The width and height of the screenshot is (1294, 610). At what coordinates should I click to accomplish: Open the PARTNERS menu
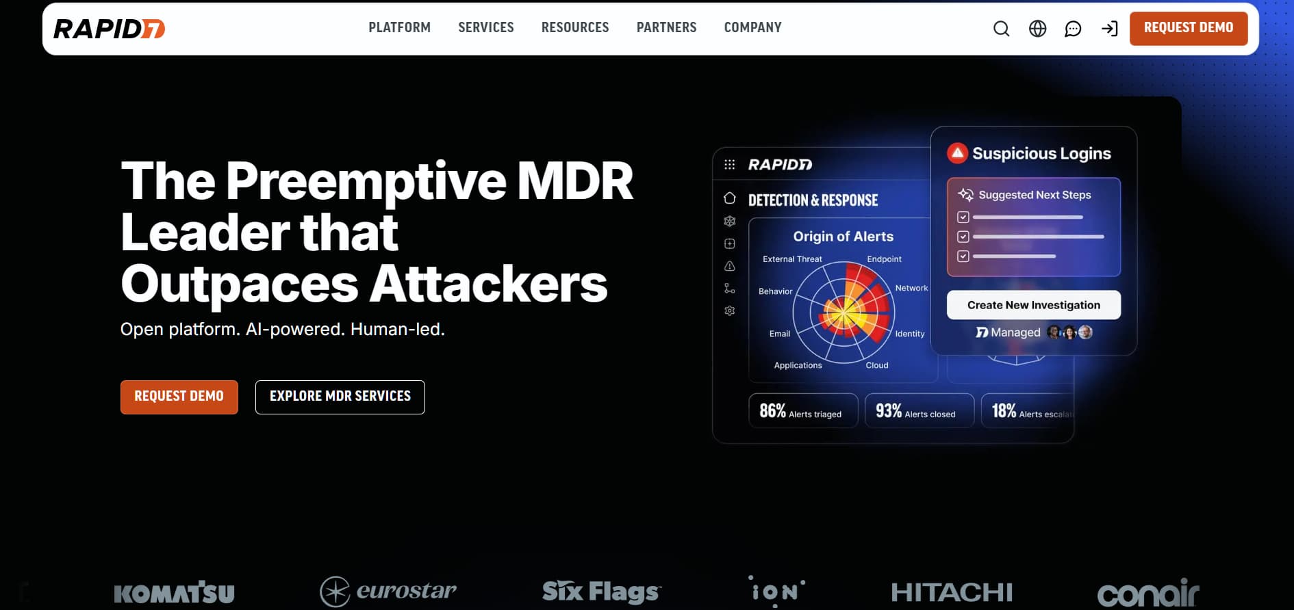[x=666, y=27]
